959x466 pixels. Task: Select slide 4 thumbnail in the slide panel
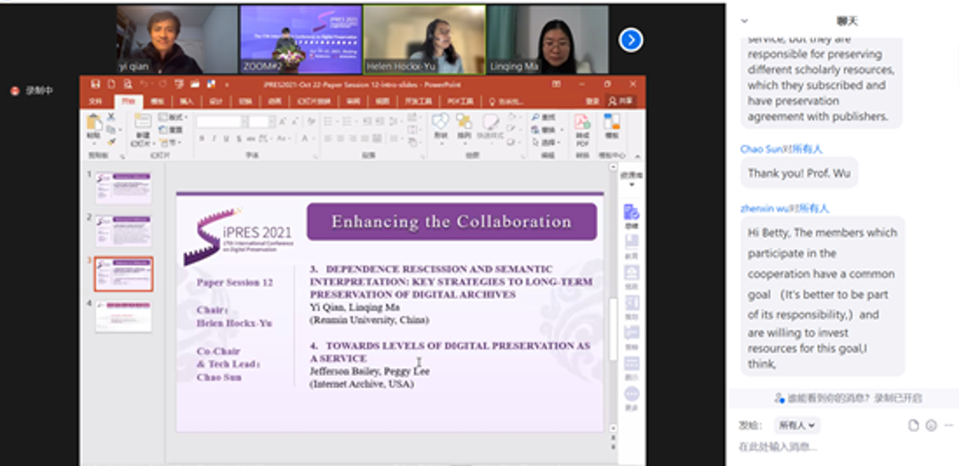pos(124,317)
